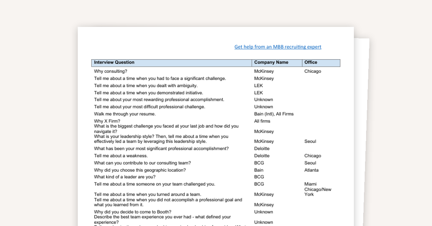432x226 pixels.
Task: Select the question 'Why consulting?'
Action: [x=111, y=71]
